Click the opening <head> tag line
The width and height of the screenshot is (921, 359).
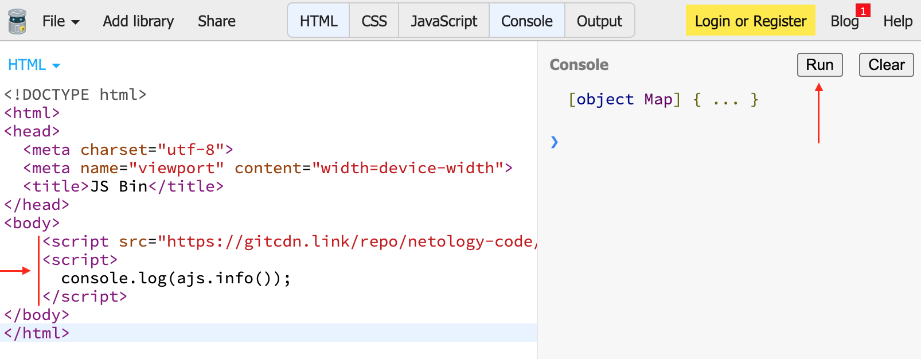coord(32,131)
